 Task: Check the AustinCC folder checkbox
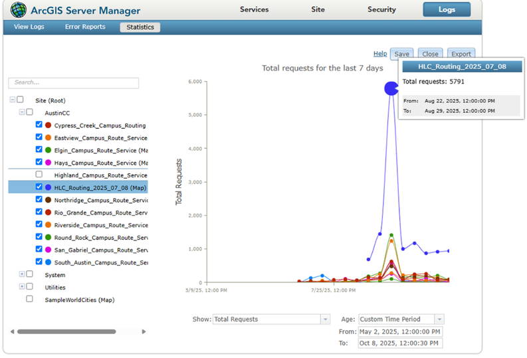(30, 112)
